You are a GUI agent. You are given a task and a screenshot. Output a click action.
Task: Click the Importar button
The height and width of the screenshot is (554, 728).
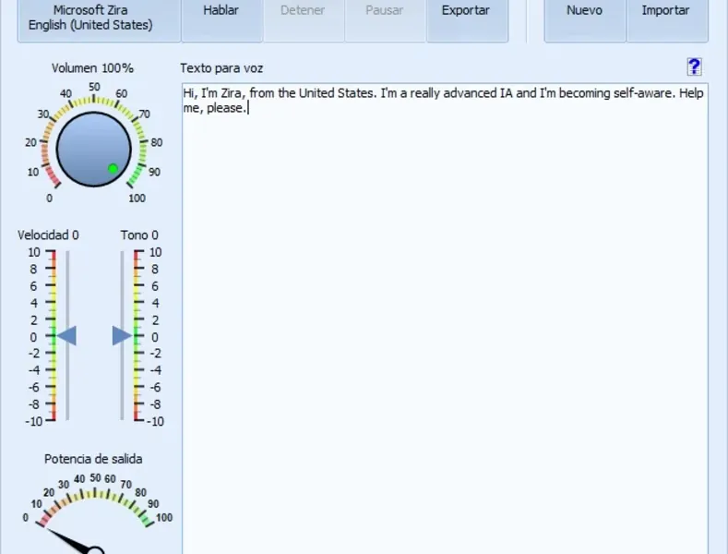tap(667, 20)
